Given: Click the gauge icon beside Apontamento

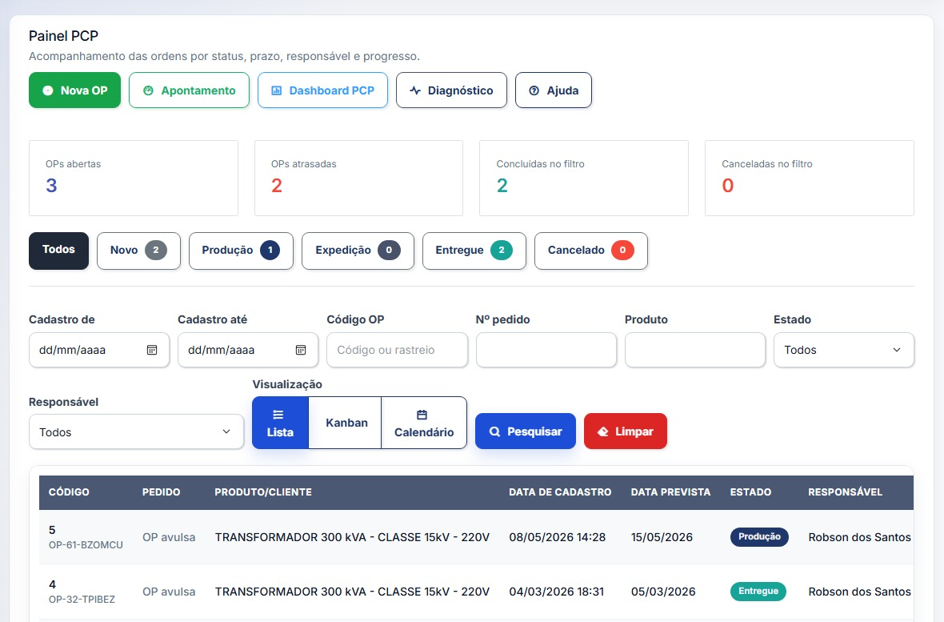Looking at the screenshot, I should (148, 90).
